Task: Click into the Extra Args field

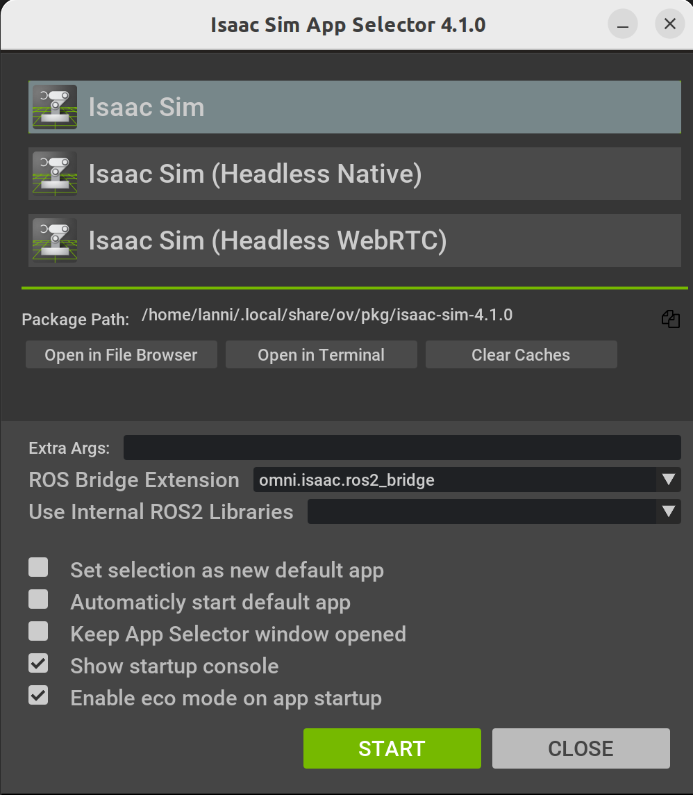Action: coord(402,448)
